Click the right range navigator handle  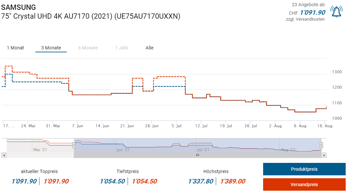point(321,145)
